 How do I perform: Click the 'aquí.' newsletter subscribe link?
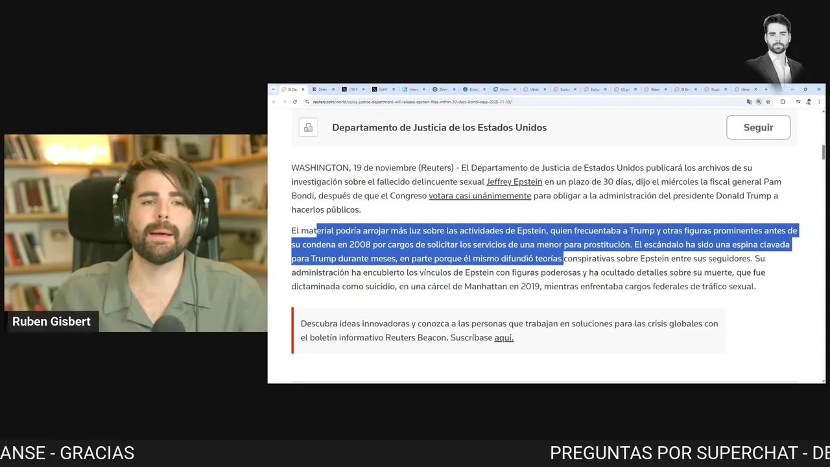[x=504, y=337]
